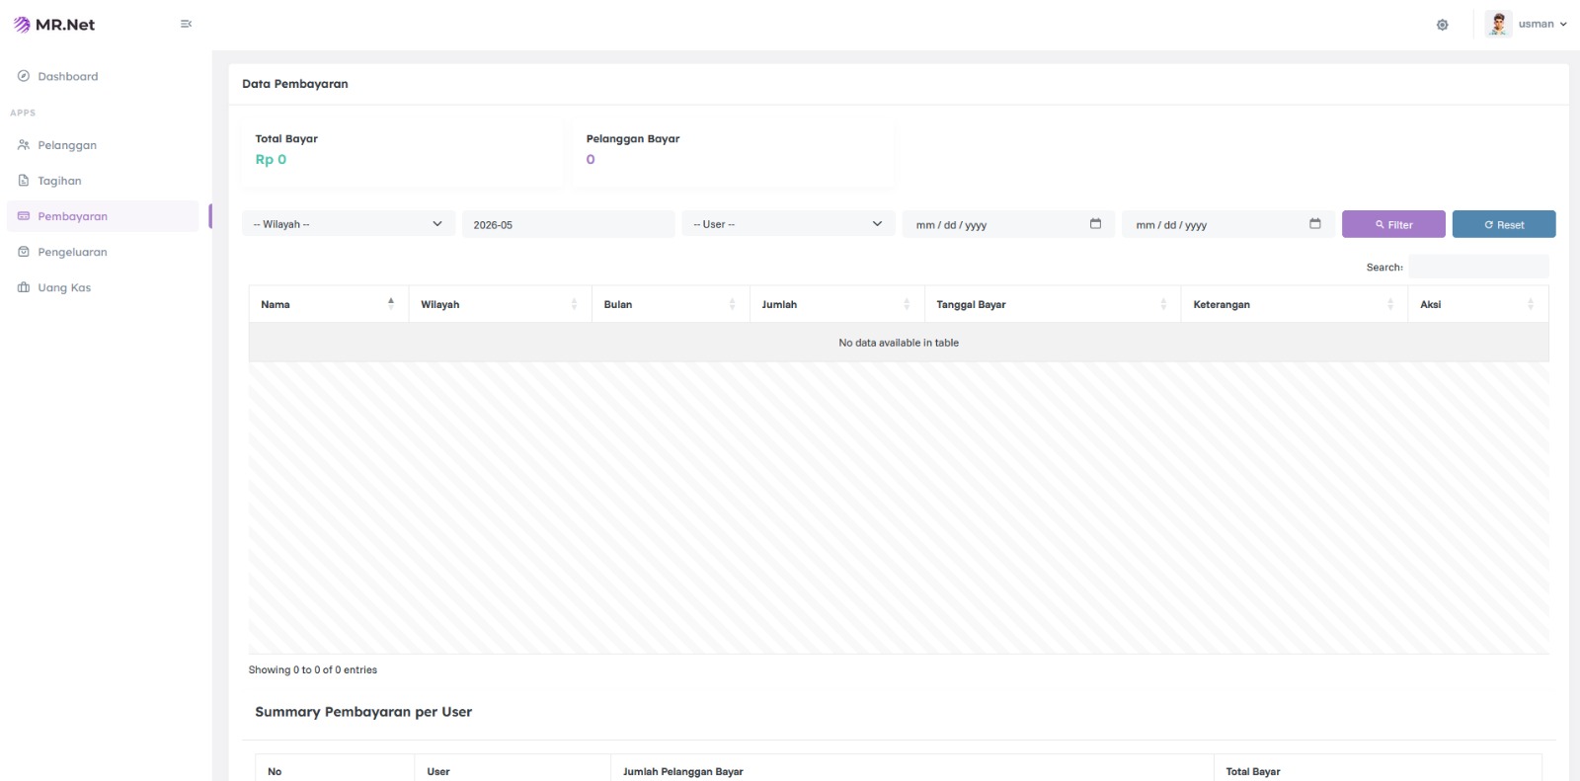Sort table by Bulan column
This screenshot has height=781, width=1580.
coord(671,304)
